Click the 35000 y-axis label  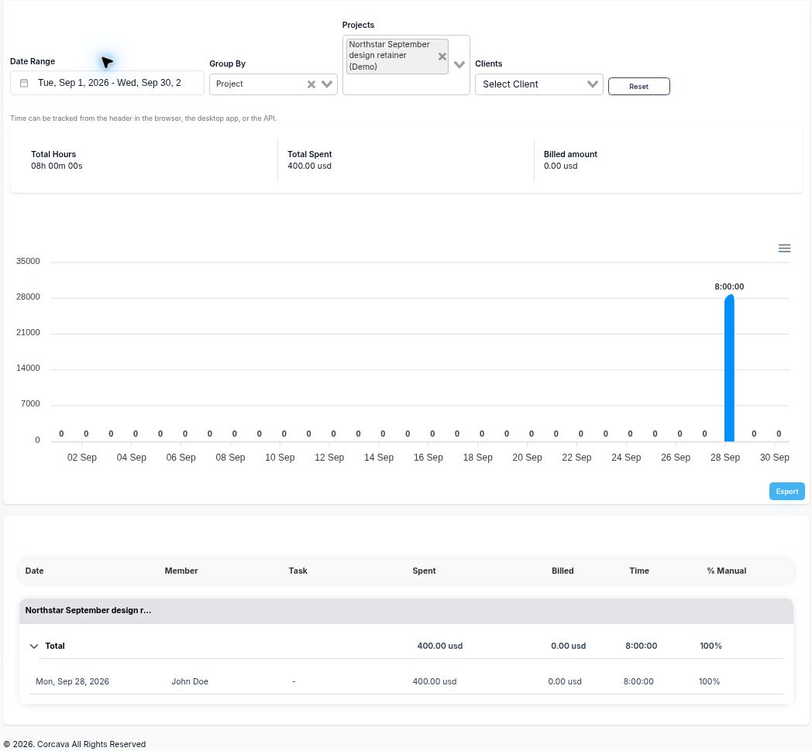(x=28, y=262)
